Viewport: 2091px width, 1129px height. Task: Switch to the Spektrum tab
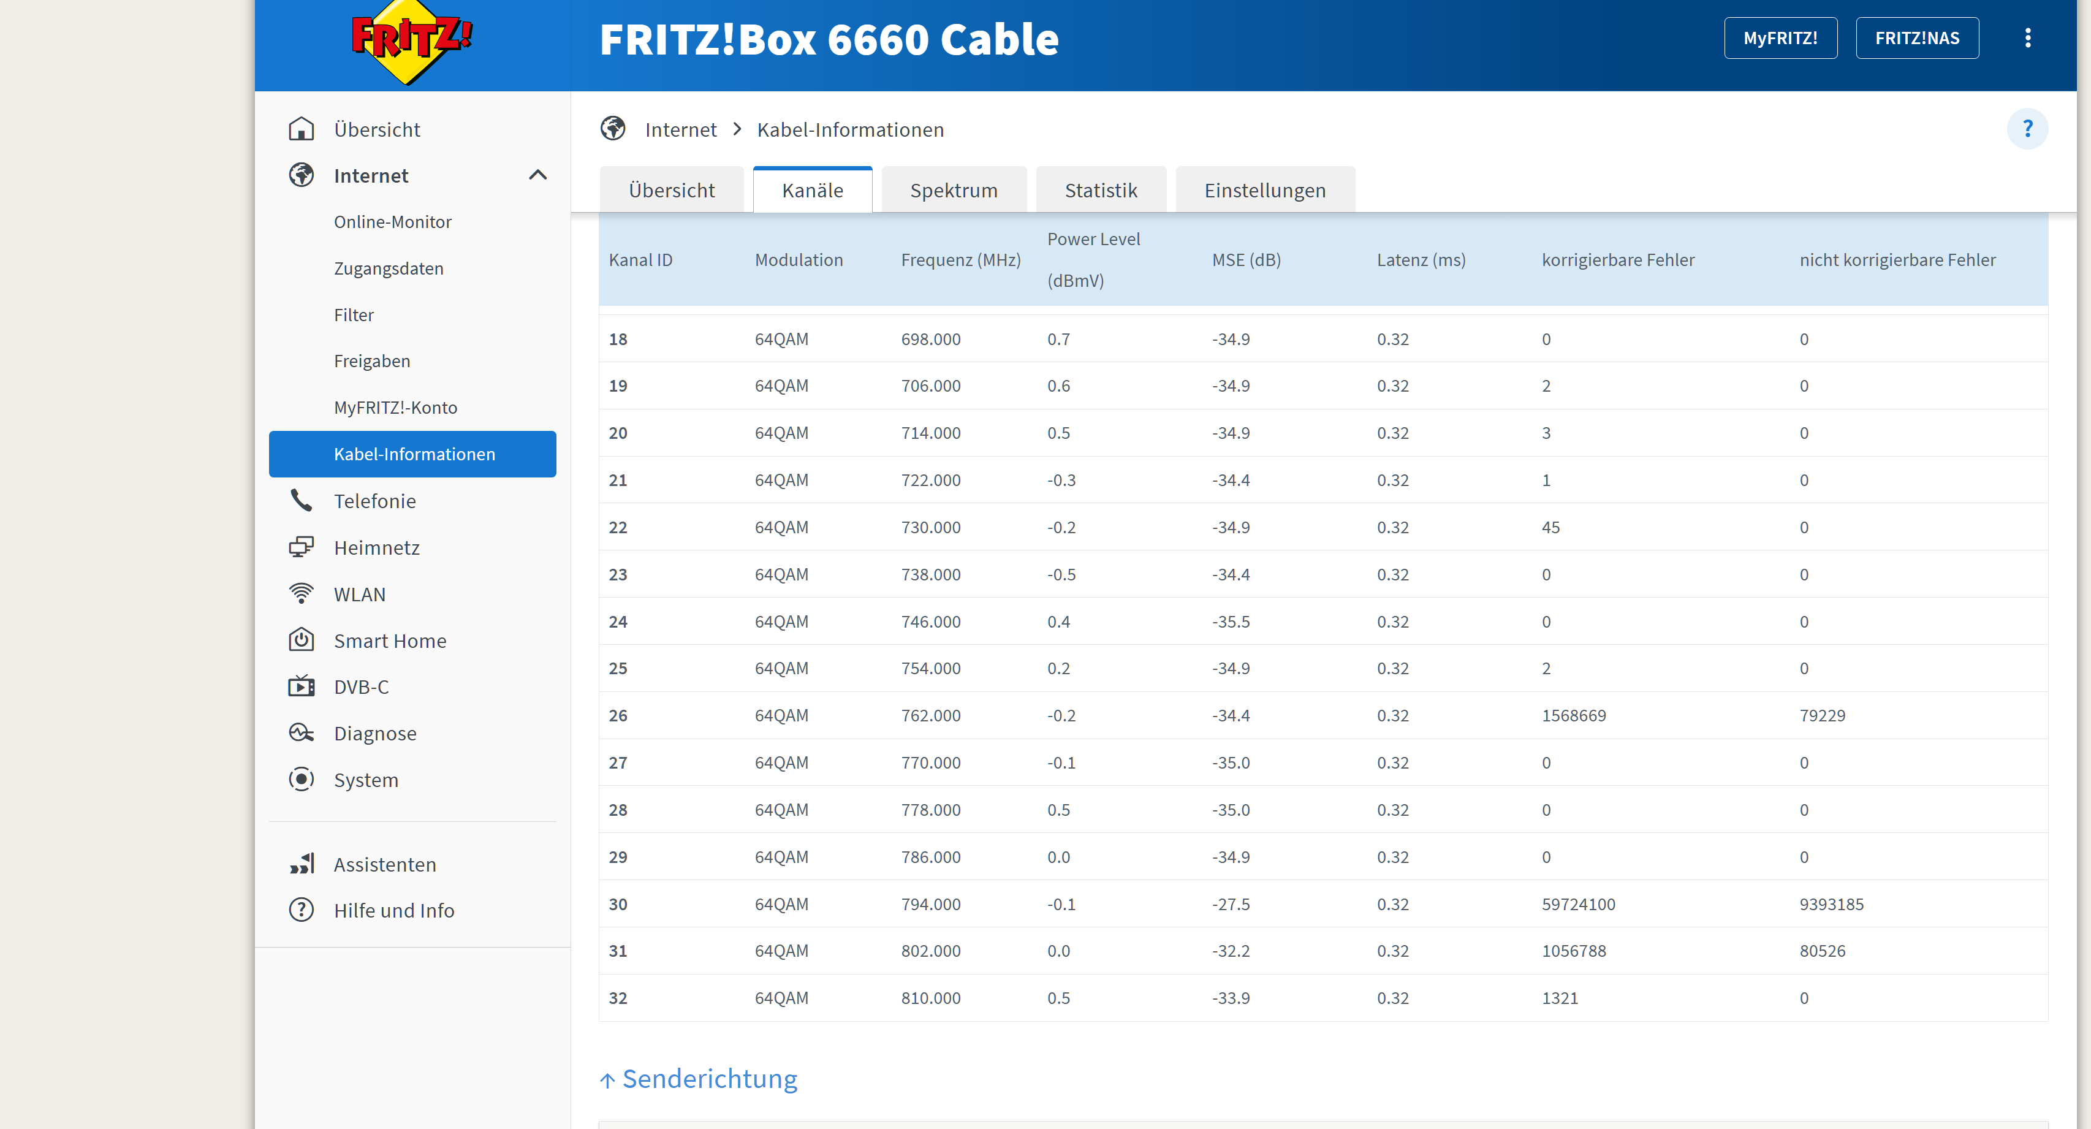[954, 190]
